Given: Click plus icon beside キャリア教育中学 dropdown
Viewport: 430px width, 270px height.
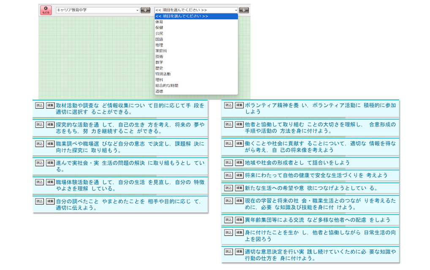Looking at the screenshot, I should click(145, 10).
